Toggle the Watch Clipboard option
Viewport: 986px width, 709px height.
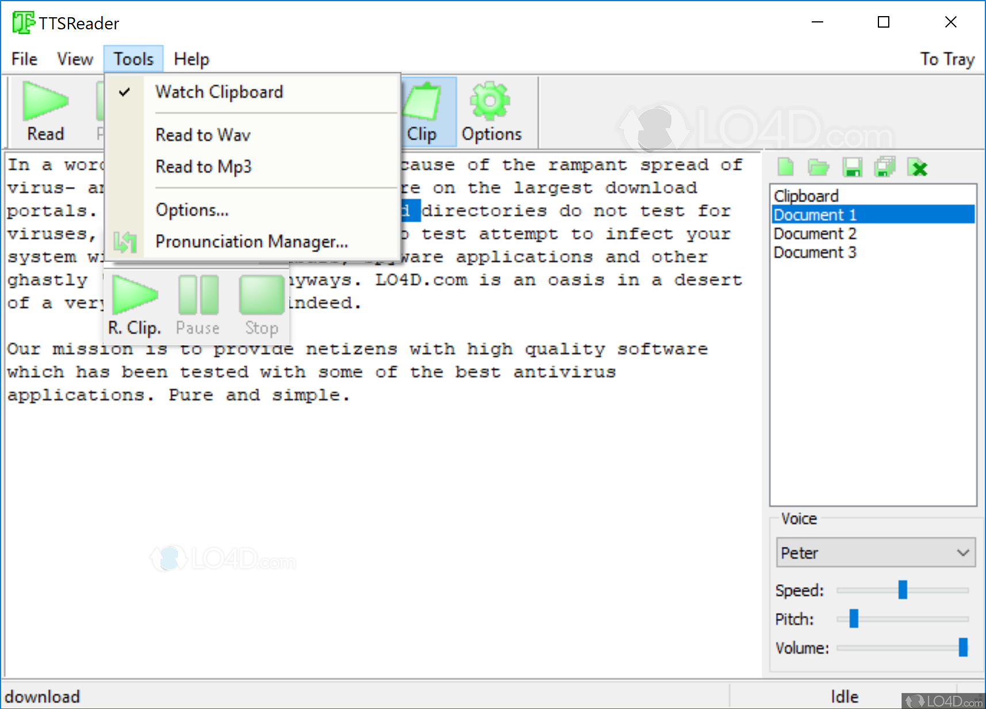coord(219,92)
